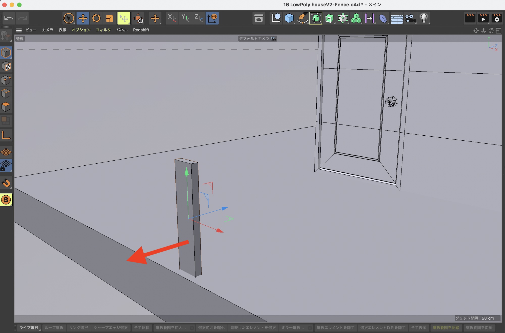Open the Edit Render Settings clapperboard
This screenshot has width=505, height=333.
(497, 18)
